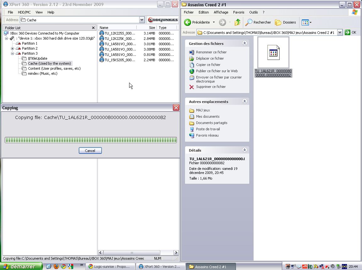The image size is (362, 270).
Task: Open the HDD/MC menu
Action: (x=24, y=12)
